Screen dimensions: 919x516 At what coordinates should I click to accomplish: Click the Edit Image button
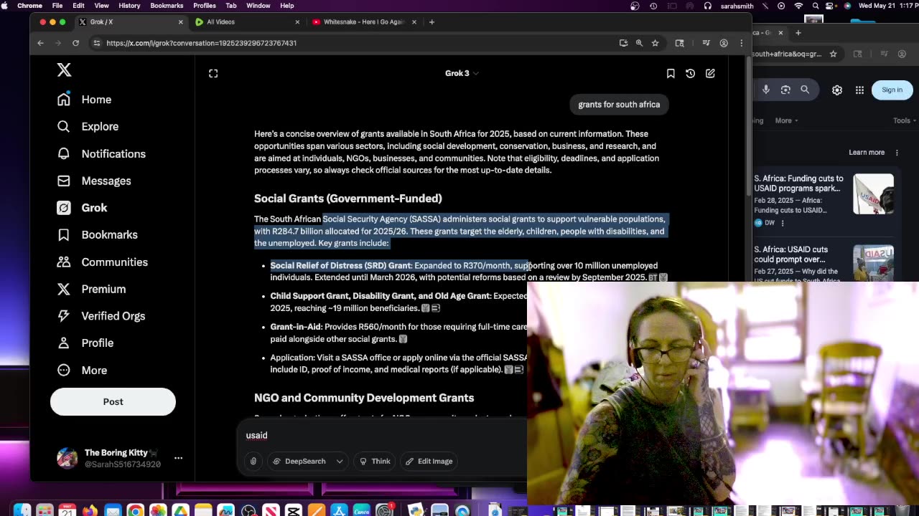click(429, 461)
